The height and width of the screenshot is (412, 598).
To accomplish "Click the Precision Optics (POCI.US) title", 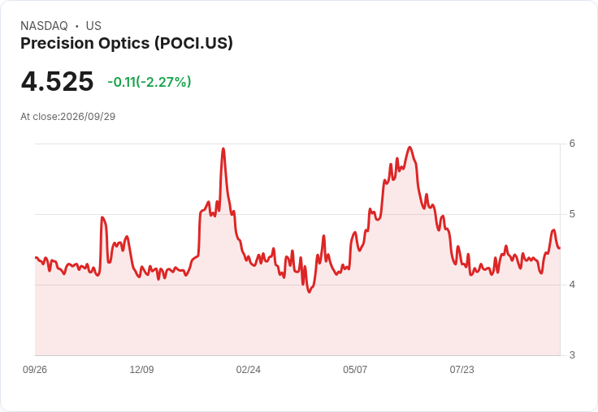I will click(127, 44).
